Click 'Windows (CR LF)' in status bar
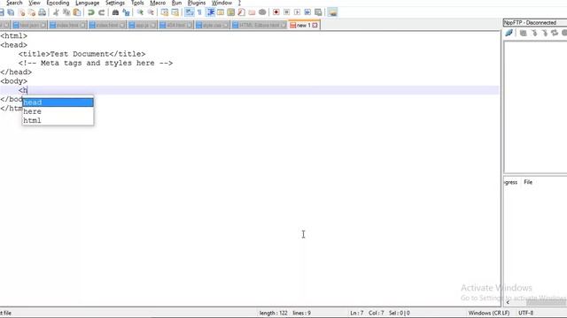This screenshot has width=567, height=318. tap(488, 313)
